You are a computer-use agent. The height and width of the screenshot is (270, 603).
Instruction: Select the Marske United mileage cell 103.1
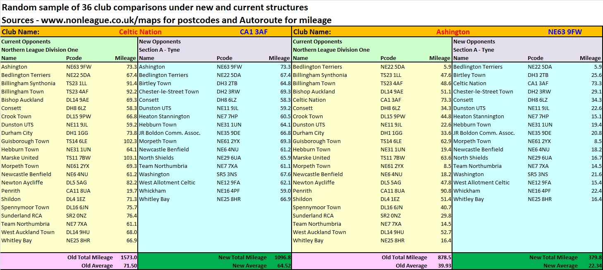point(130,158)
